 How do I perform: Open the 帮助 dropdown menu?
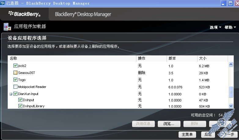(230, 27)
